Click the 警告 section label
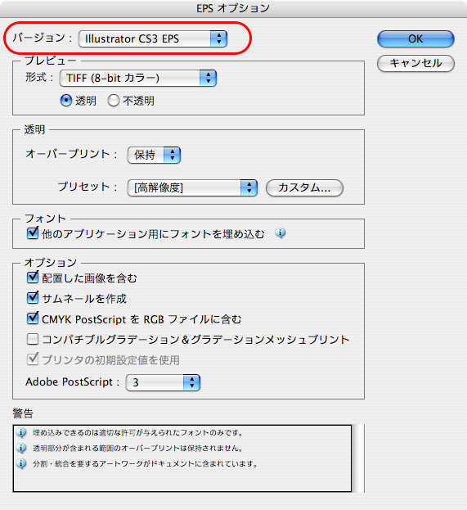Image resolution: width=467 pixels, height=510 pixels. point(23,413)
